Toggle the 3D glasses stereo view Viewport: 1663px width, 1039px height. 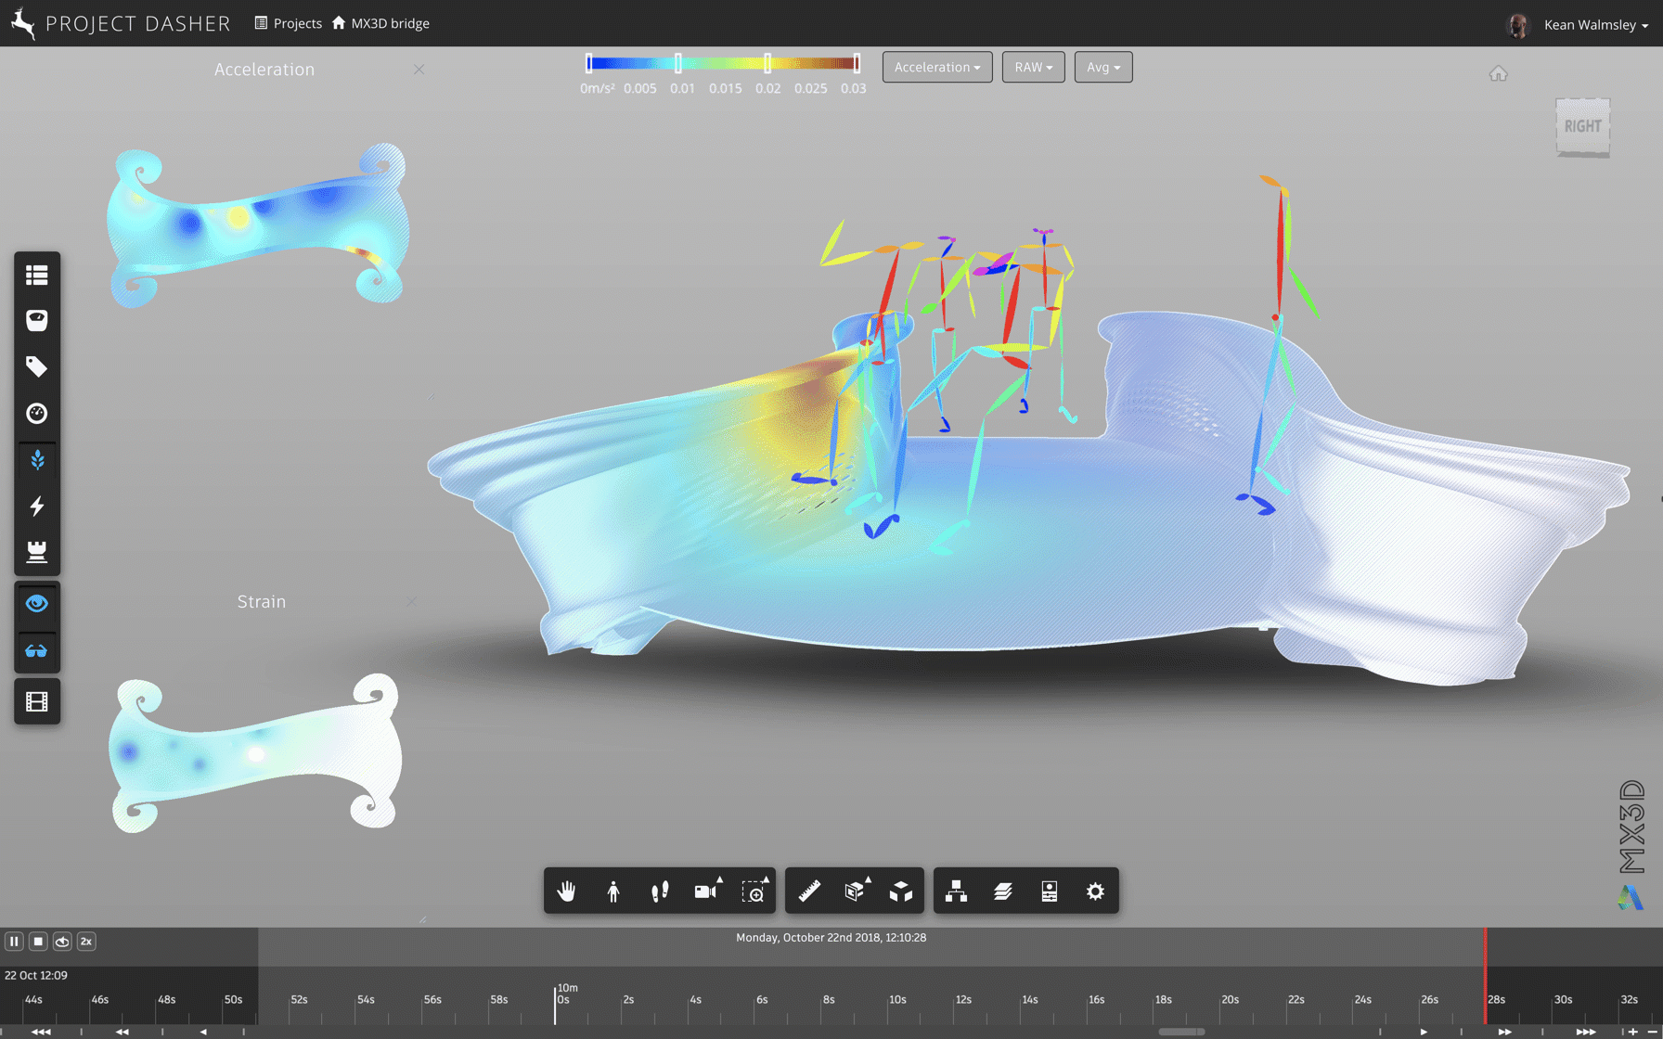tap(36, 652)
